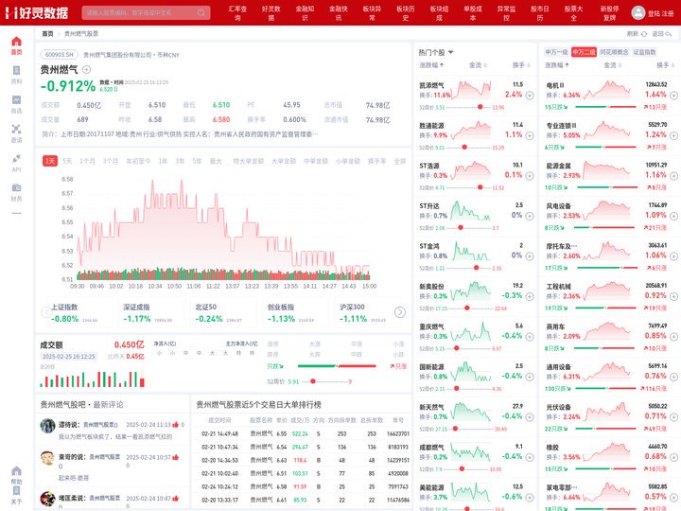The image size is (681, 511).
Task: Add 胜通能源 with its plus icon
Action: [x=530, y=135]
